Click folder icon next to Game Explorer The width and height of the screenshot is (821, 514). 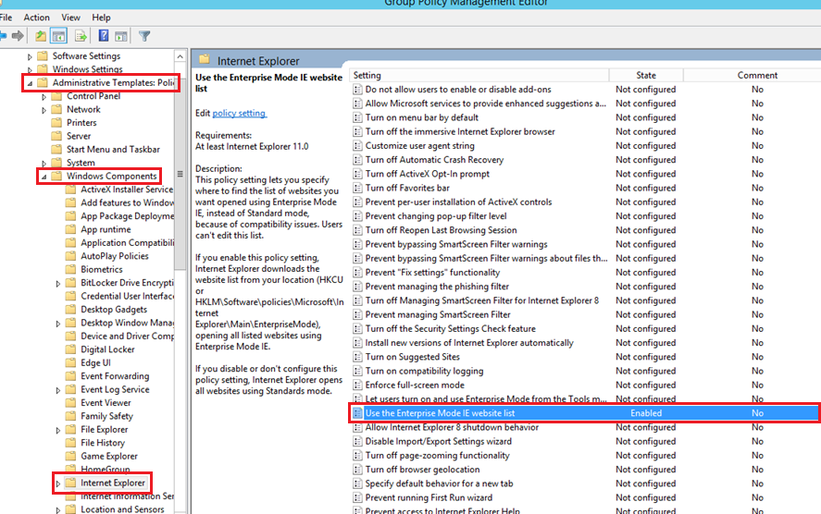[70, 456]
